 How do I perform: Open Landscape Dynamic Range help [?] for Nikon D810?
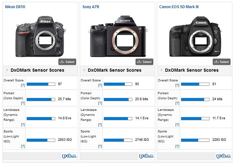tap(23, 125)
